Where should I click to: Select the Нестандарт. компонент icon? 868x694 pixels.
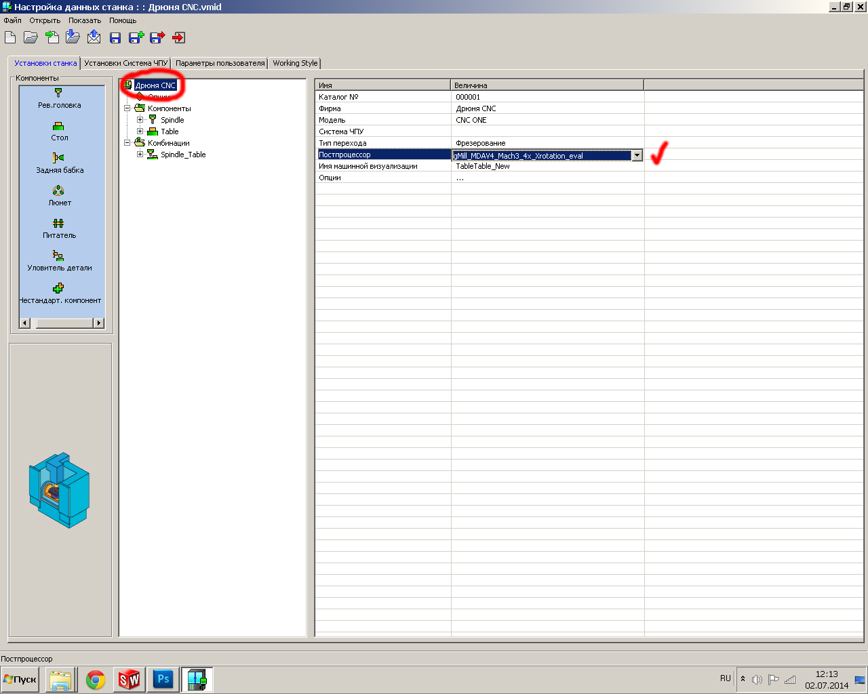pyautogui.click(x=59, y=288)
